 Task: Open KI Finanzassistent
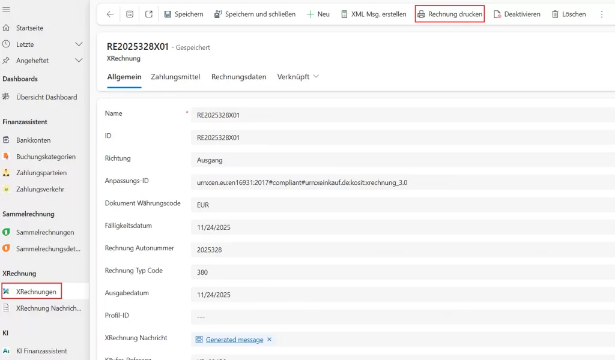pyautogui.click(x=41, y=351)
